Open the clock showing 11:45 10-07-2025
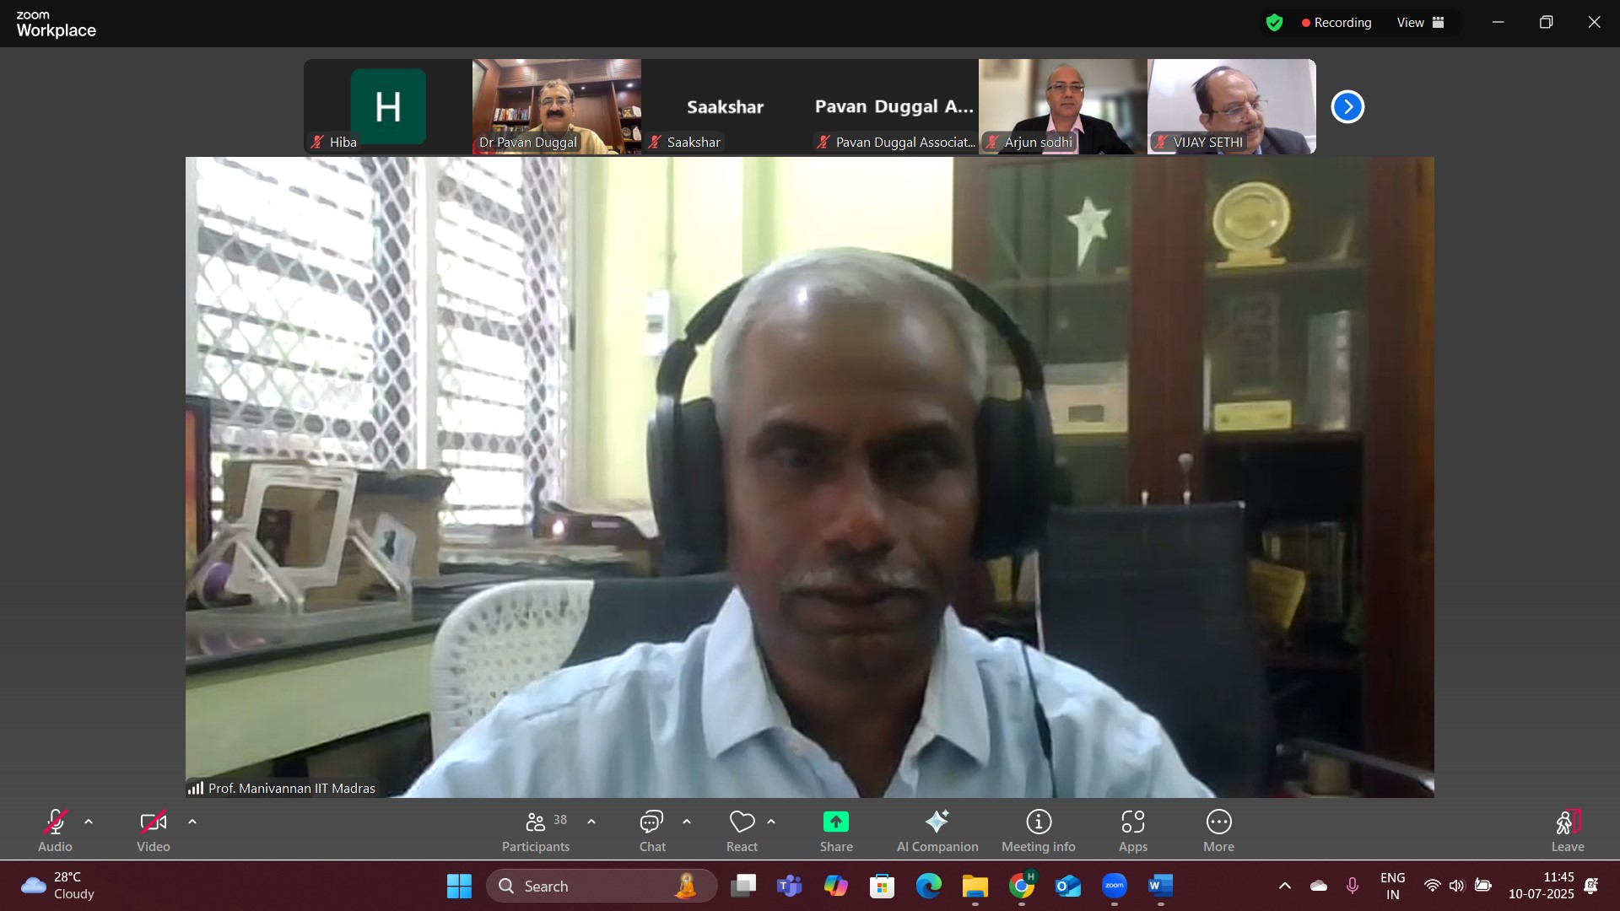This screenshot has height=911, width=1620. [x=1542, y=886]
